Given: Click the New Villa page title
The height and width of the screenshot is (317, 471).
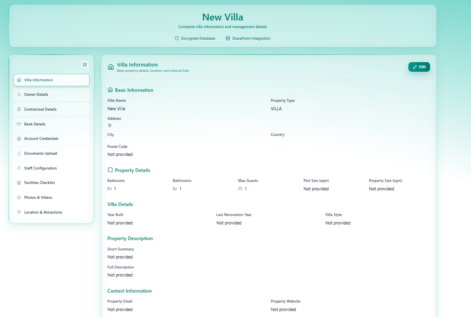Looking at the screenshot, I should click(222, 17).
